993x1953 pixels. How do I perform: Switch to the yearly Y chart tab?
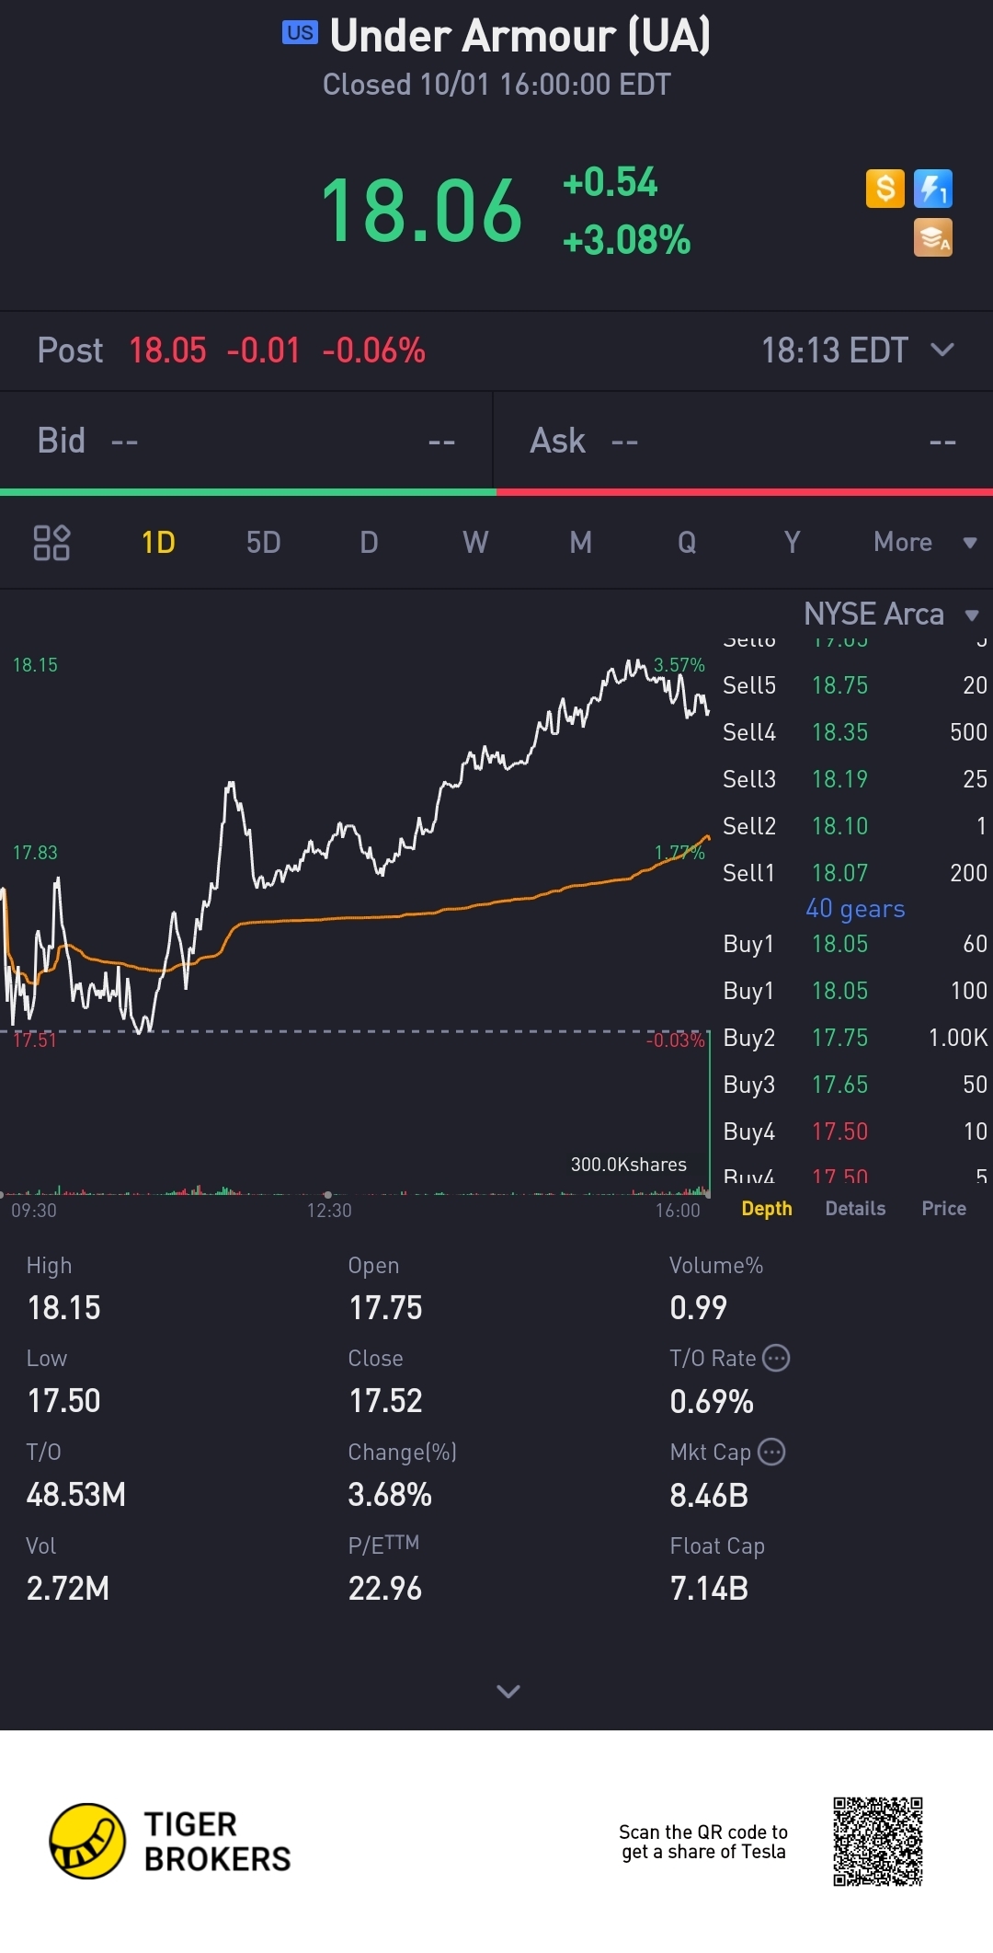point(792,543)
